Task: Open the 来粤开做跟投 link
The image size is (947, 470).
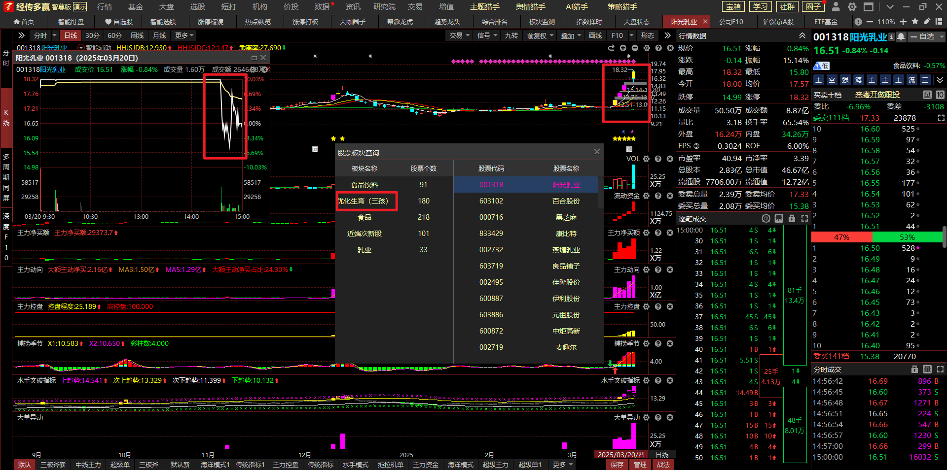Action: coord(877,95)
